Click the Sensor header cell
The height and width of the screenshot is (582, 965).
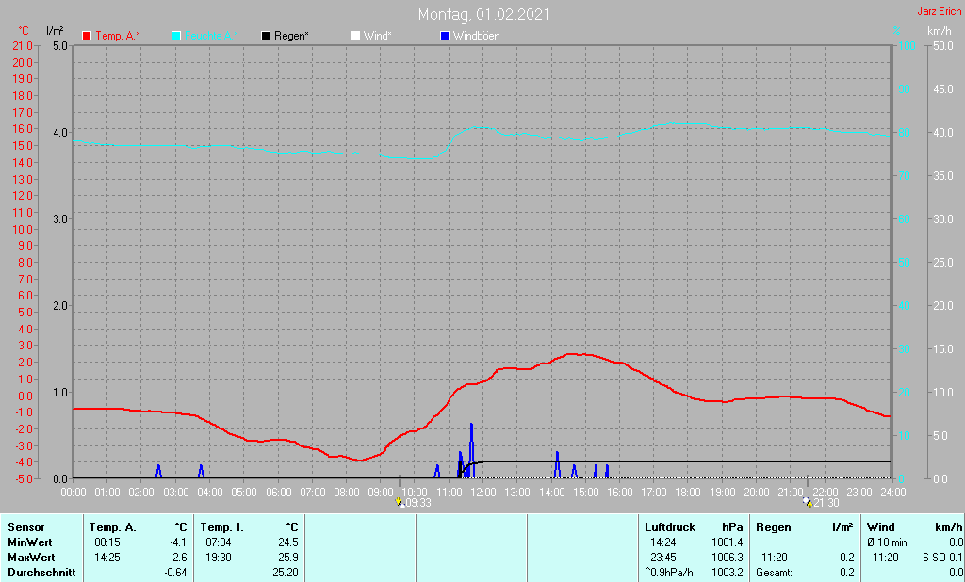pyautogui.click(x=26, y=527)
